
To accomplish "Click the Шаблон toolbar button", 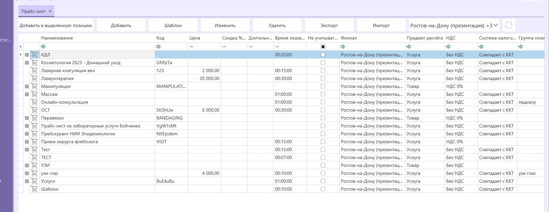I will pyautogui.click(x=173, y=25).
